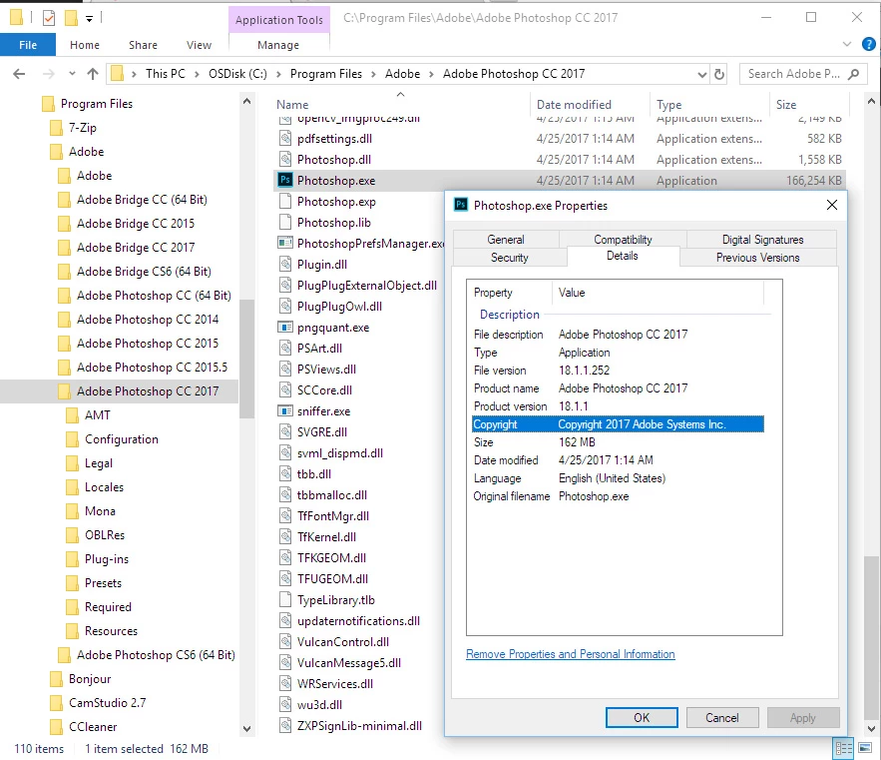This screenshot has height=760, width=881.
Task: Click the pngquant.exe file icon
Action: [285, 327]
